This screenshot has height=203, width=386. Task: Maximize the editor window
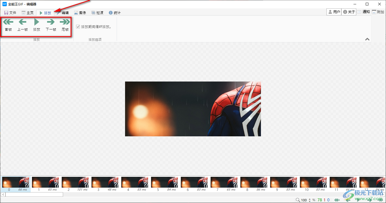(367, 4)
